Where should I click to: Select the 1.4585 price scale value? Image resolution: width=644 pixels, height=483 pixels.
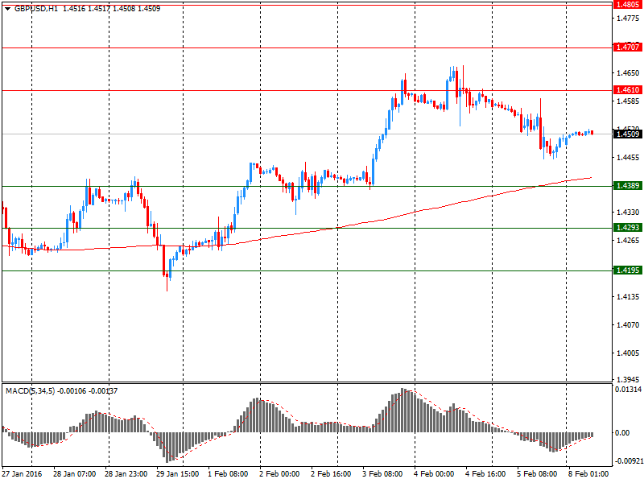coord(628,101)
